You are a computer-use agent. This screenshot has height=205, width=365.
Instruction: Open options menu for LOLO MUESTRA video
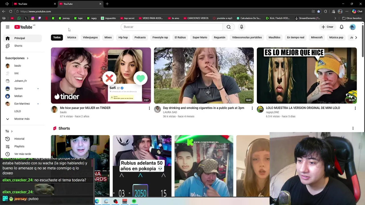click(x=355, y=108)
